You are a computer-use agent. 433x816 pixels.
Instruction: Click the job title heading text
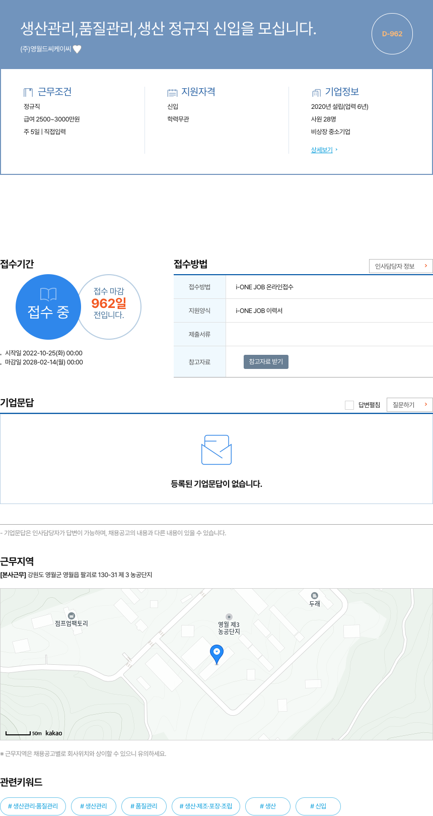point(168,28)
